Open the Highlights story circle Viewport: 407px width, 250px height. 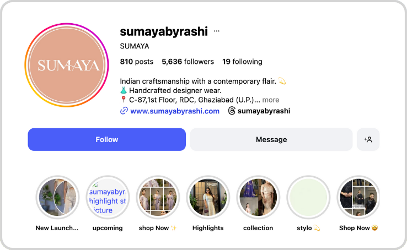click(x=208, y=197)
